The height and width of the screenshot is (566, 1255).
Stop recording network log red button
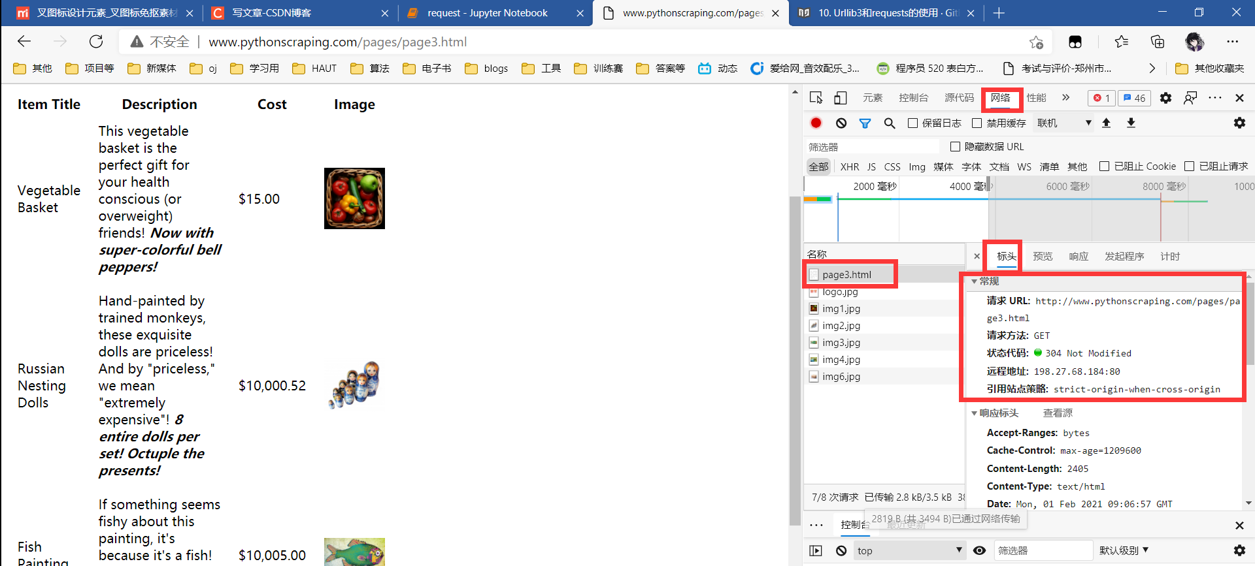click(816, 123)
